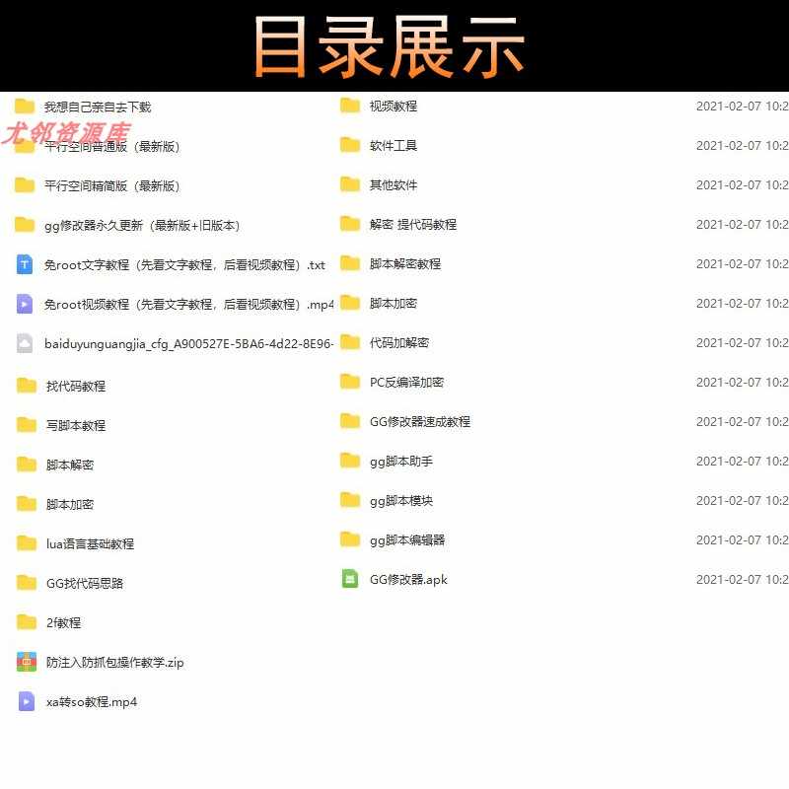Click the ZIP archive icon of 防注入防抓包操作教学
This screenshot has height=789, width=789.
click(25, 662)
